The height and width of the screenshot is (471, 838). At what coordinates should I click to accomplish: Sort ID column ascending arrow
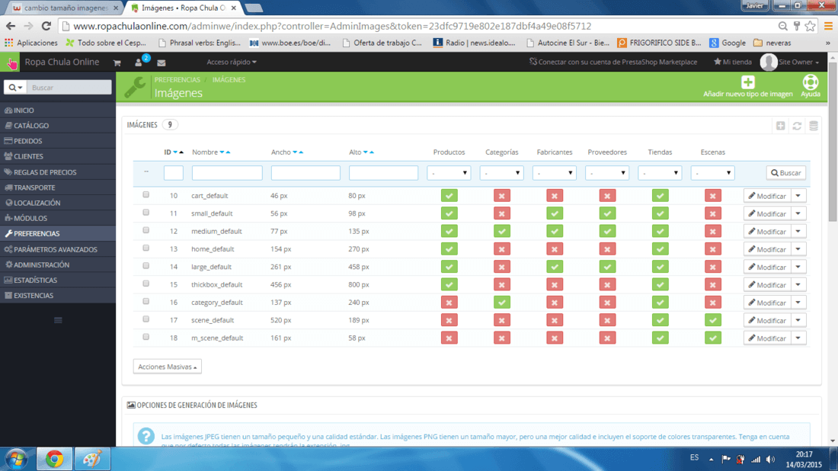coord(181,152)
